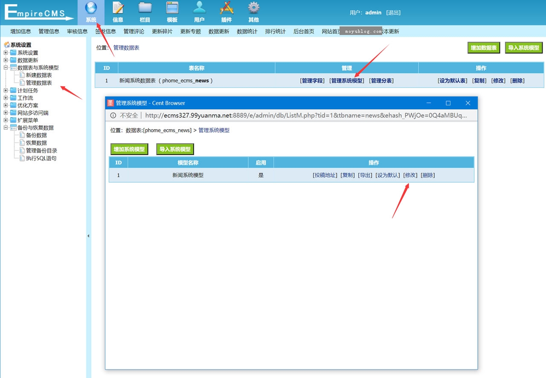The height and width of the screenshot is (378, 546).
Task: Open the 管理字段 link for phome_ecms_news
Action: [312, 80]
